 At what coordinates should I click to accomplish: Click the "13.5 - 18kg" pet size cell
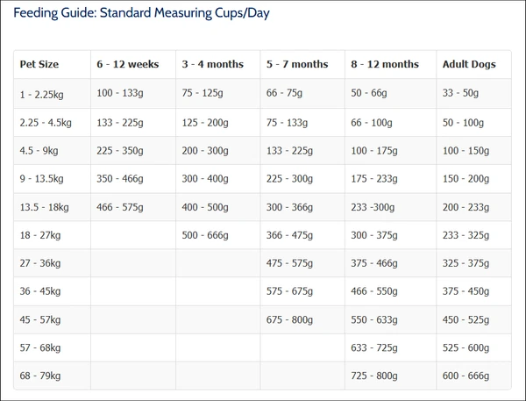coord(45,206)
